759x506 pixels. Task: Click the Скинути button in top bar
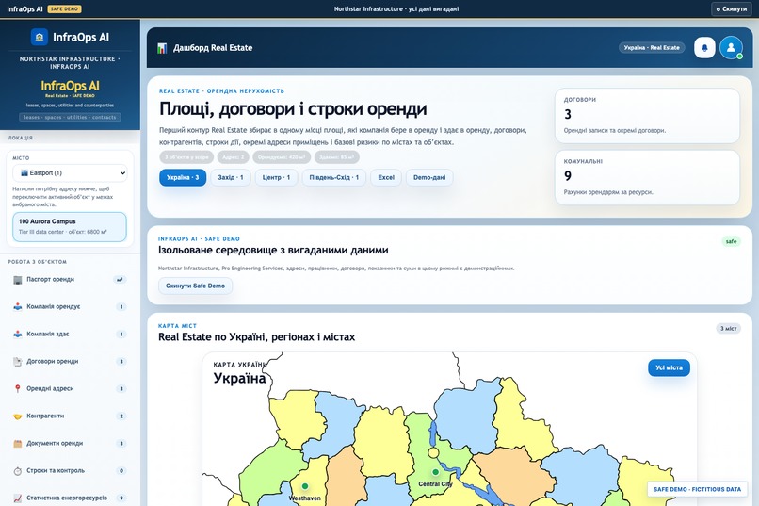coord(732,8)
